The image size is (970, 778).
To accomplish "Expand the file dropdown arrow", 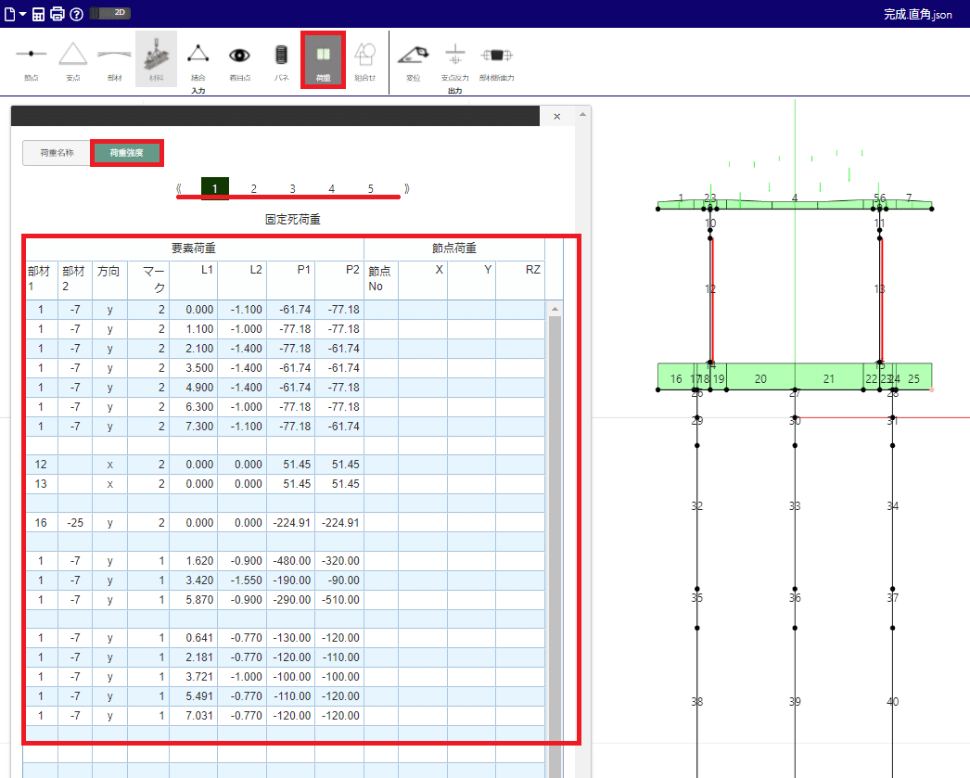I will click(23, 14).
